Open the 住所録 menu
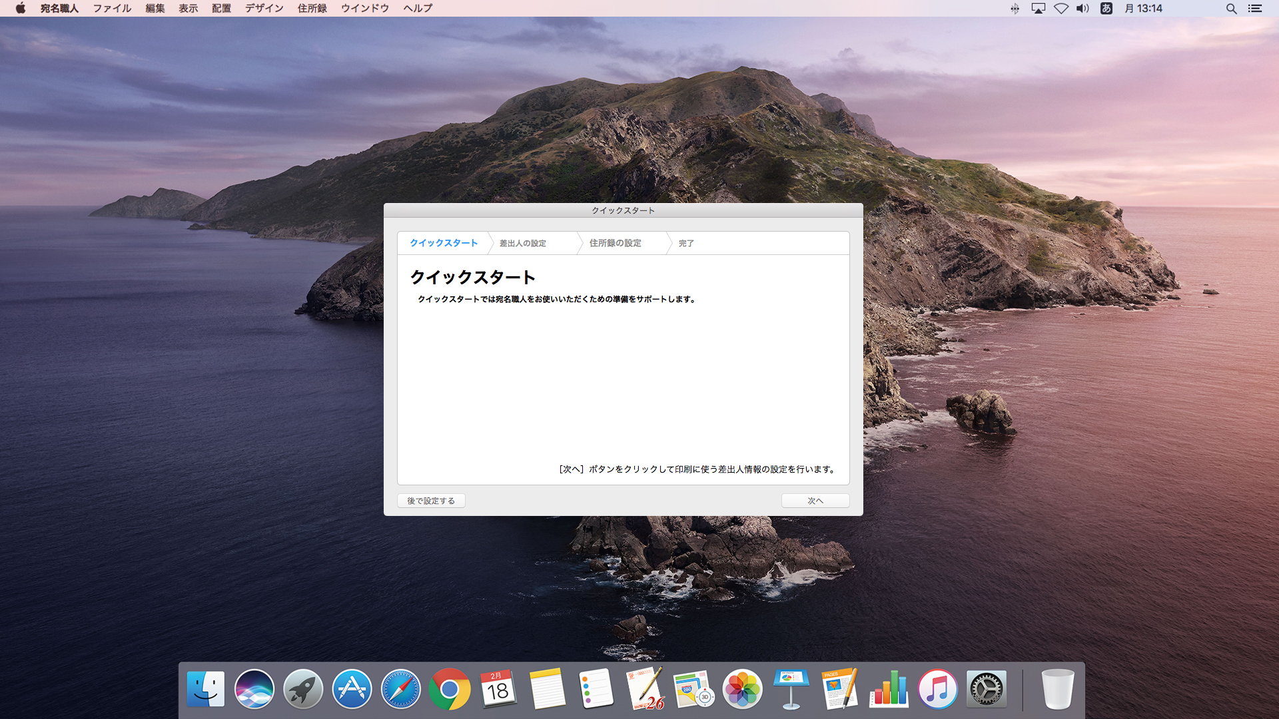This screenshot has width=1279, height=719. [312, 8]
